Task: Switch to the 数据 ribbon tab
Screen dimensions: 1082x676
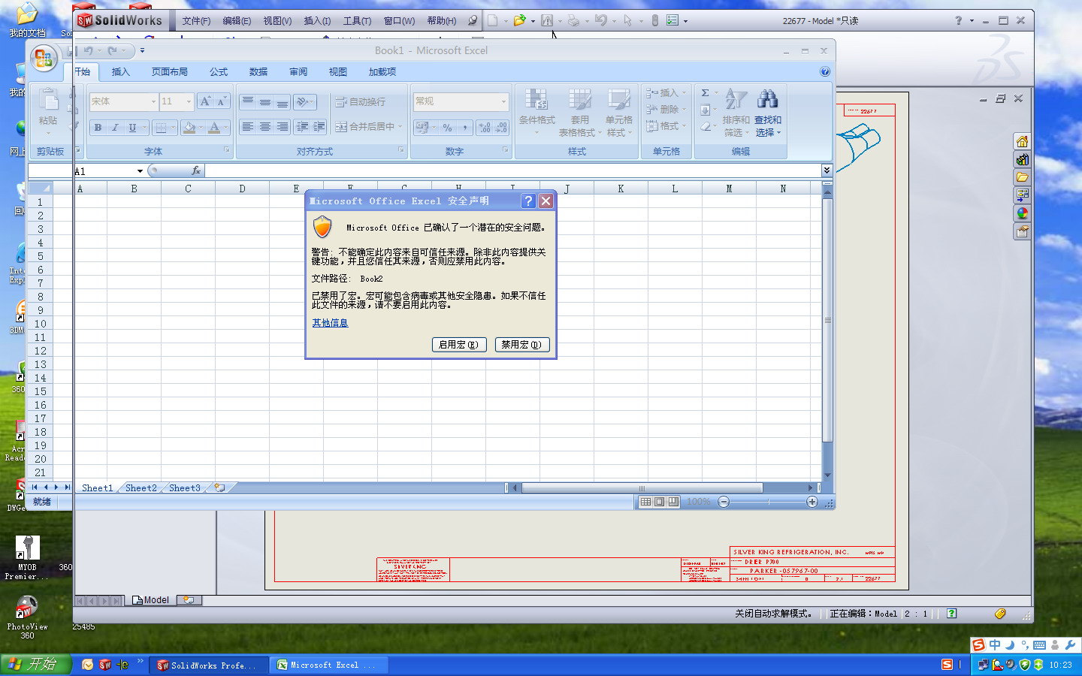Action: click(x=258, y=72)
